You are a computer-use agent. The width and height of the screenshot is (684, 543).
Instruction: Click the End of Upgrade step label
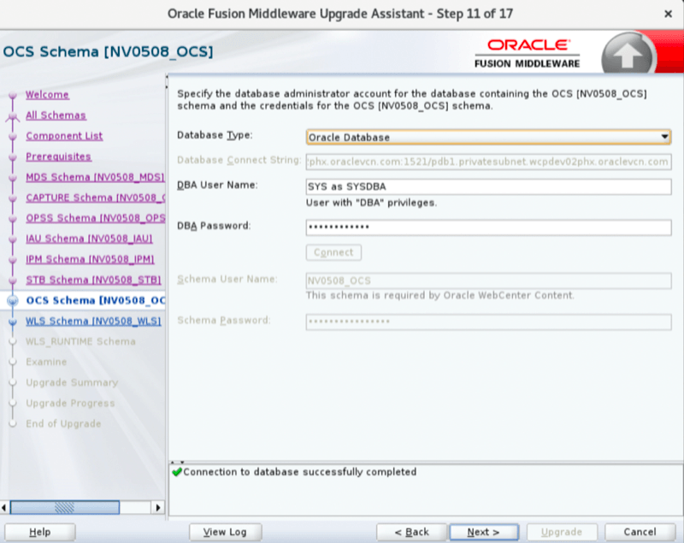63,423
